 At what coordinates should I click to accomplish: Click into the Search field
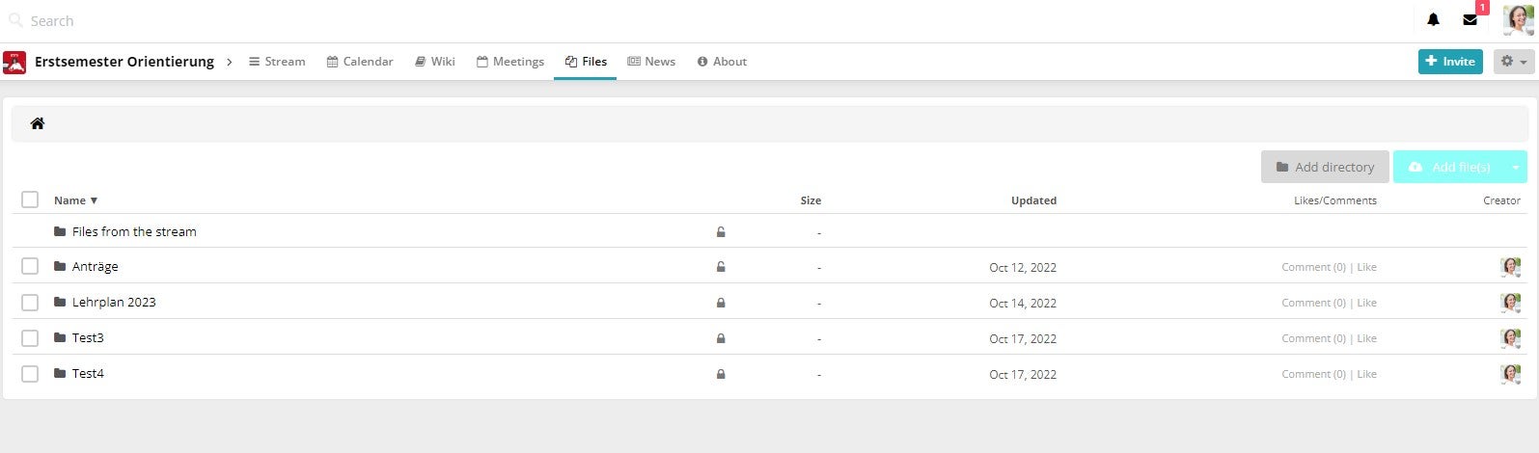(x=193, y=20)
